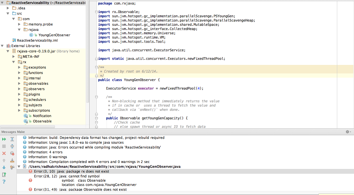Viewport: 354px width, 195px height.
Task: Open compiler settings wrench icon
Action: tap(12, 168)
